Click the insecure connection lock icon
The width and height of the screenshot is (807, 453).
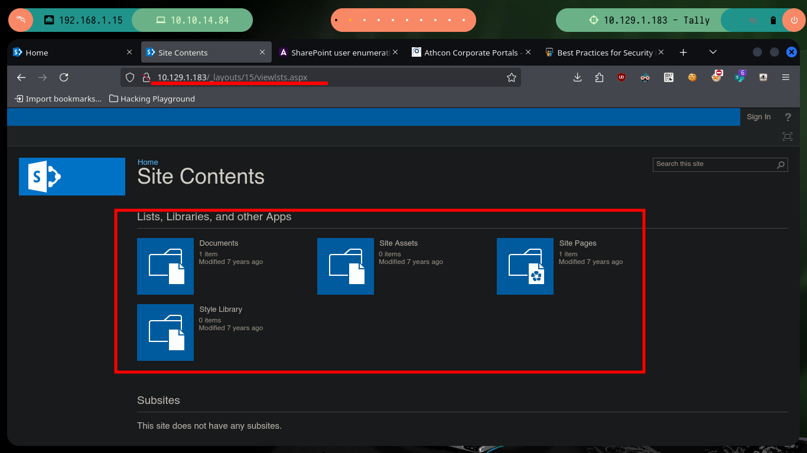(x=147, y=77)
